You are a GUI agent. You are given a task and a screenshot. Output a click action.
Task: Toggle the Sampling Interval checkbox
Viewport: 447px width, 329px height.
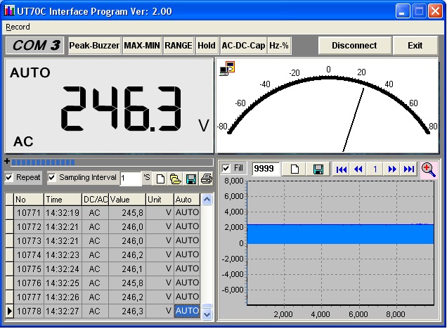pos(51,177)
